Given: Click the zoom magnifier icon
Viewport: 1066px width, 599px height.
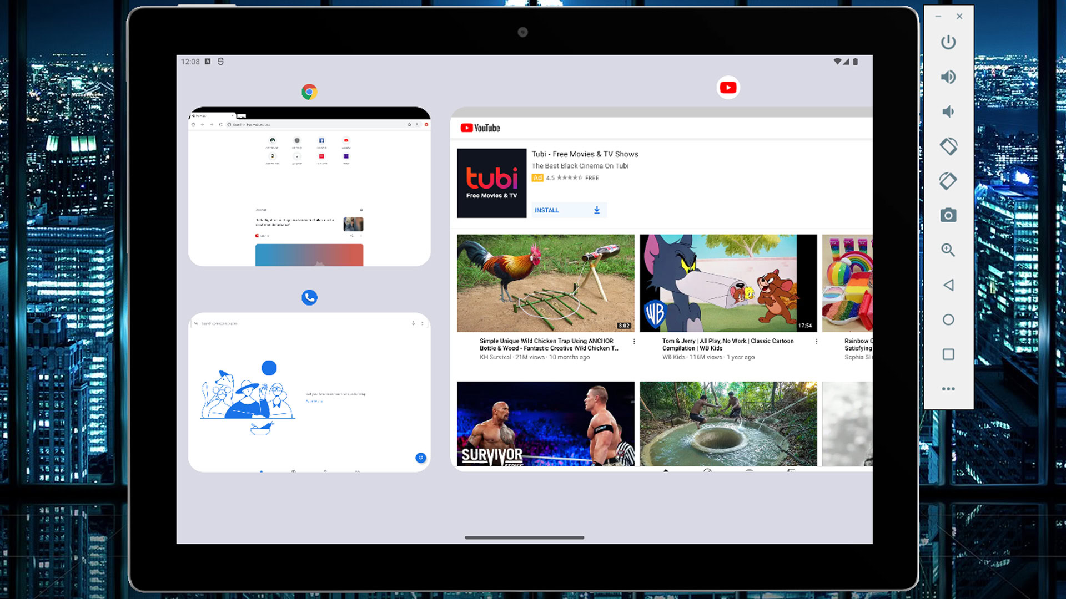Looking at the screenshot, I should point(948,250).
